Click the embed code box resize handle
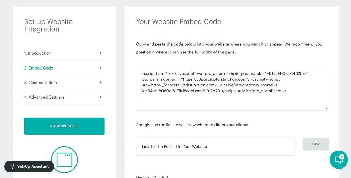 [326, 108]
